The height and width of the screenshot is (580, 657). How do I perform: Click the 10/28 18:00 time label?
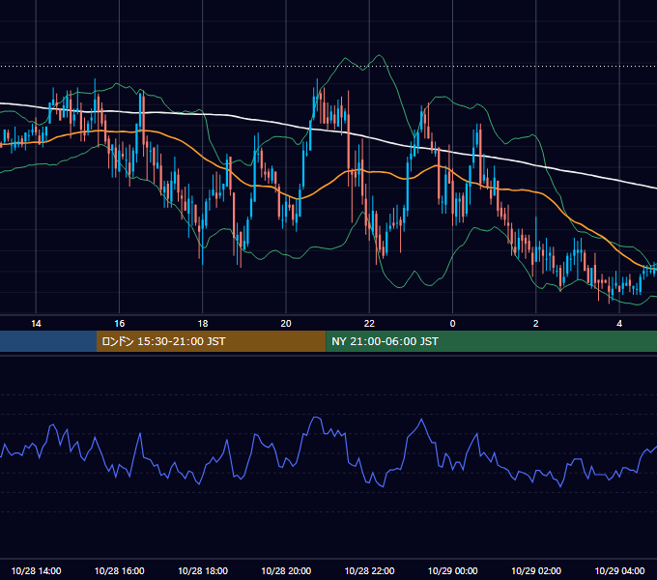(x=203, y=570)
